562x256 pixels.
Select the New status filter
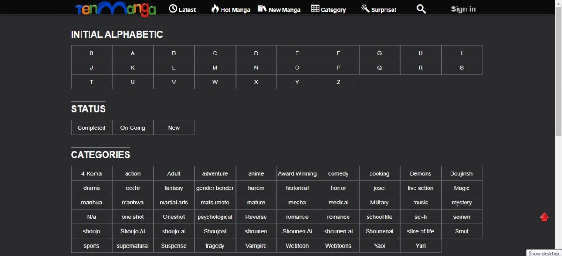(x=174, y=128)
